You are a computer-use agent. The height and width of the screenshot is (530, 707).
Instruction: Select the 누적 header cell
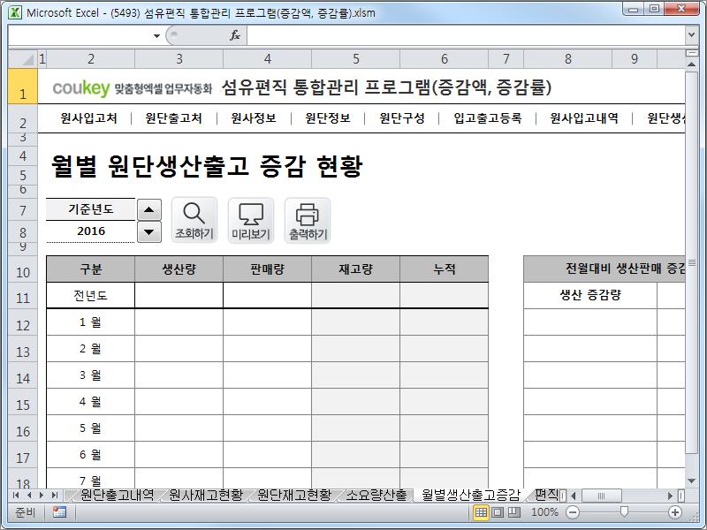445,269
